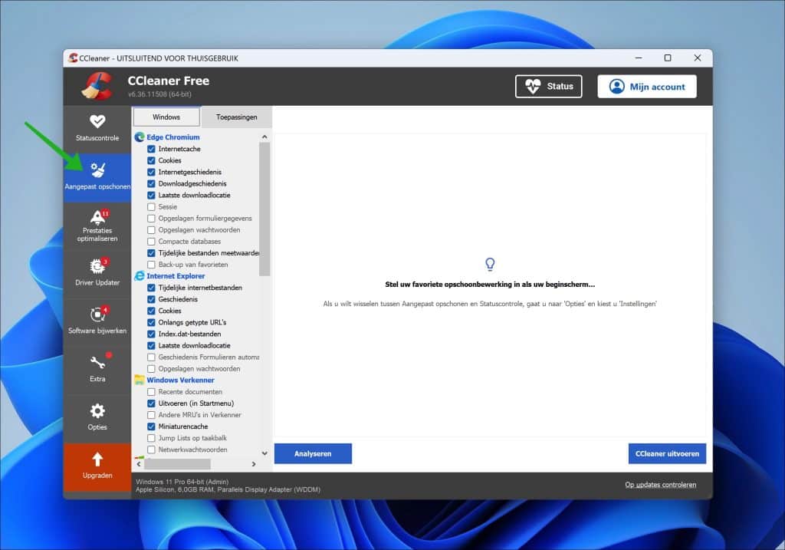This screenshot has height=550, width=785.
Task: Maximize the CCleaner window
Action: 668,58
